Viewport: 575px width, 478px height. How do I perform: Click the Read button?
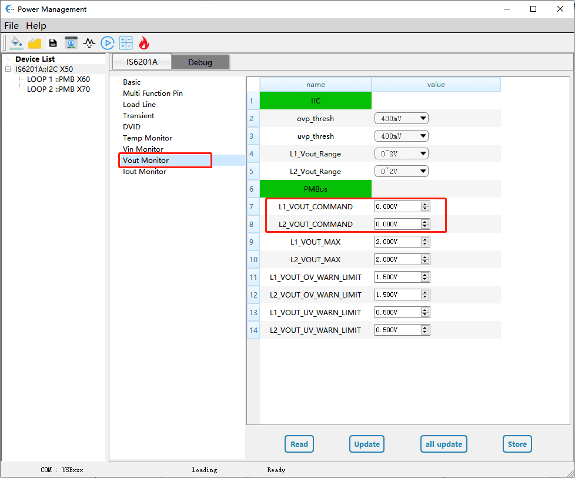(299, 444)
